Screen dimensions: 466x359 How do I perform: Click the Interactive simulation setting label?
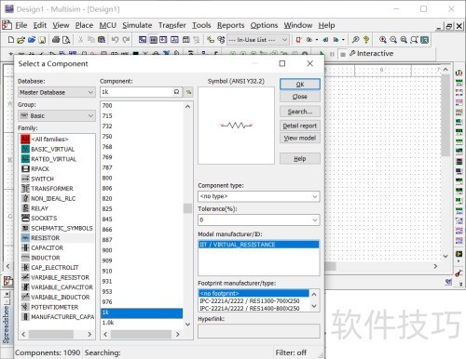tap(375, 54)
